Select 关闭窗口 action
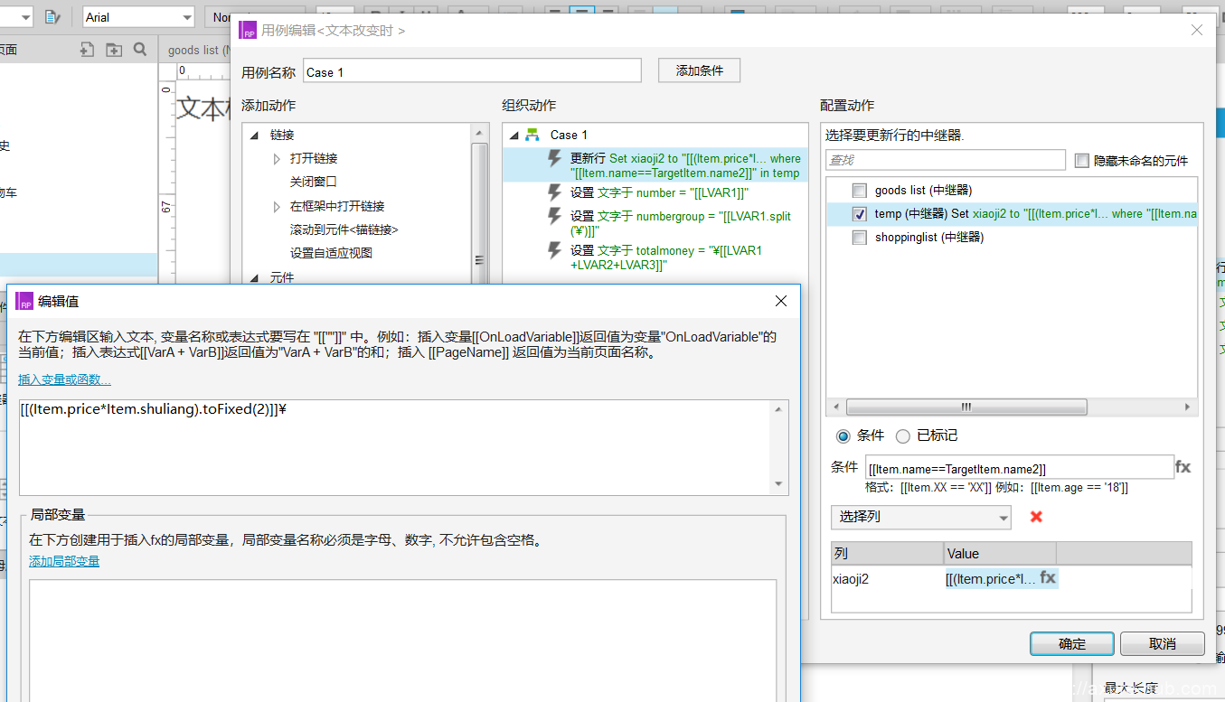Viewport: 1225px width, 702px height. pos(313,182)
